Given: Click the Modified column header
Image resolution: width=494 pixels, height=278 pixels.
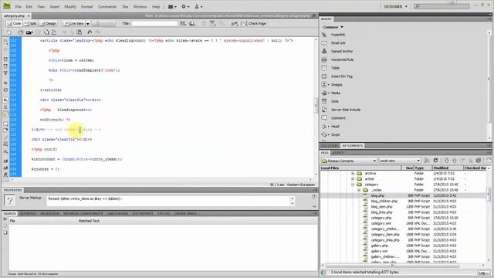Looking at the screenshot, I should (448, 168).
